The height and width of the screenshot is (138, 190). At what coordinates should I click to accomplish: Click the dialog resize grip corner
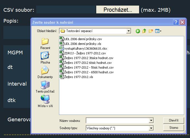184,132
